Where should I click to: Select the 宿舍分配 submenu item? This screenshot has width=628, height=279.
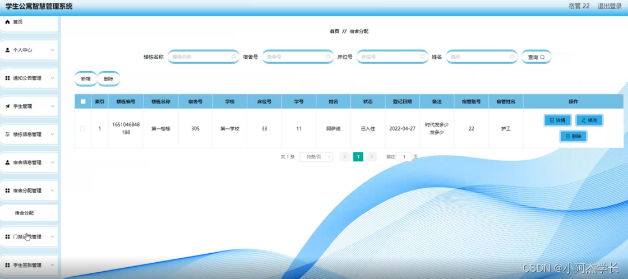point(29,213)
